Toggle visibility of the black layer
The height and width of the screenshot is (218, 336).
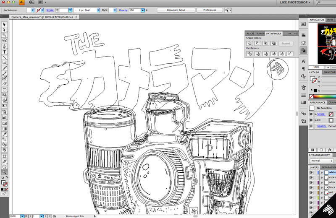click(x=311, y=187)
